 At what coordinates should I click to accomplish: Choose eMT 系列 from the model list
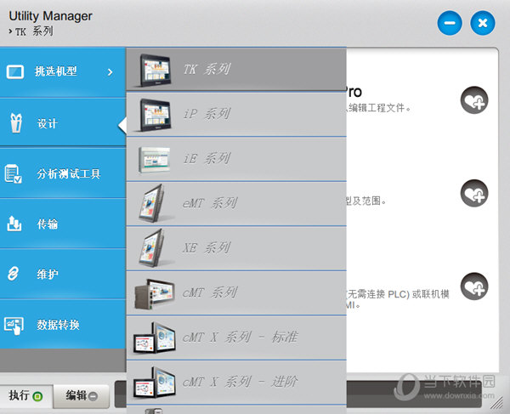[x=236, y=203]
